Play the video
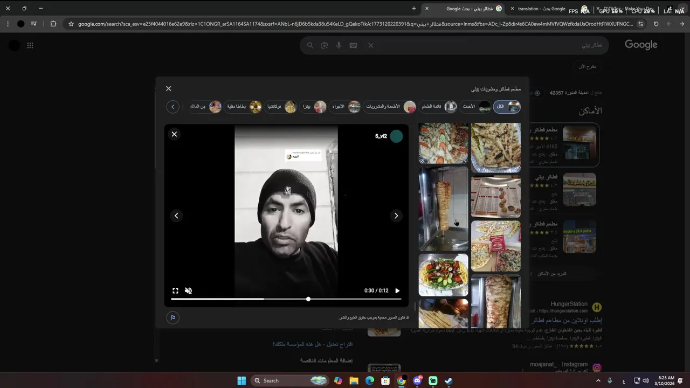 coord(397,290)
